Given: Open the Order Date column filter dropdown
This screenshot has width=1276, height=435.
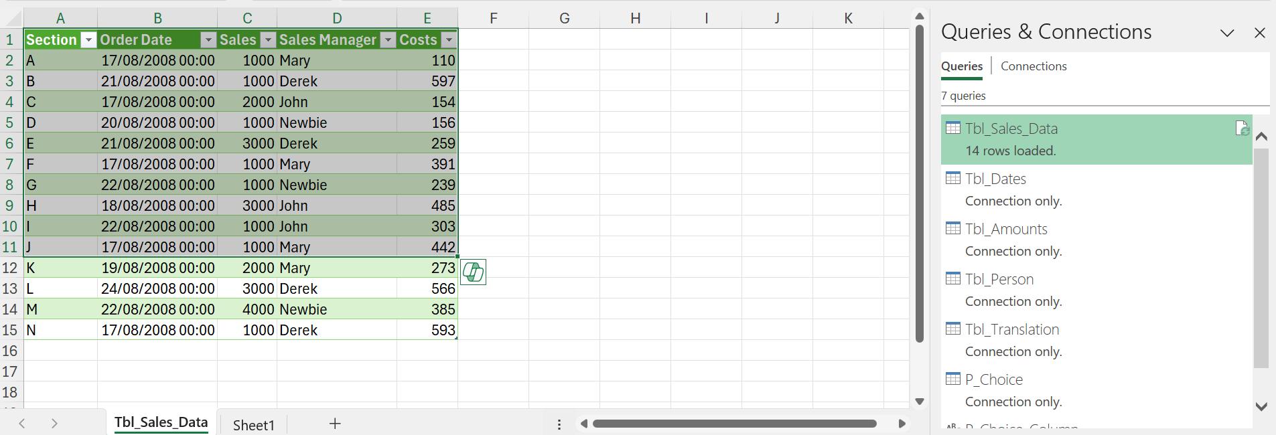Looking at the screenshot, I should (x=208, y=40).
